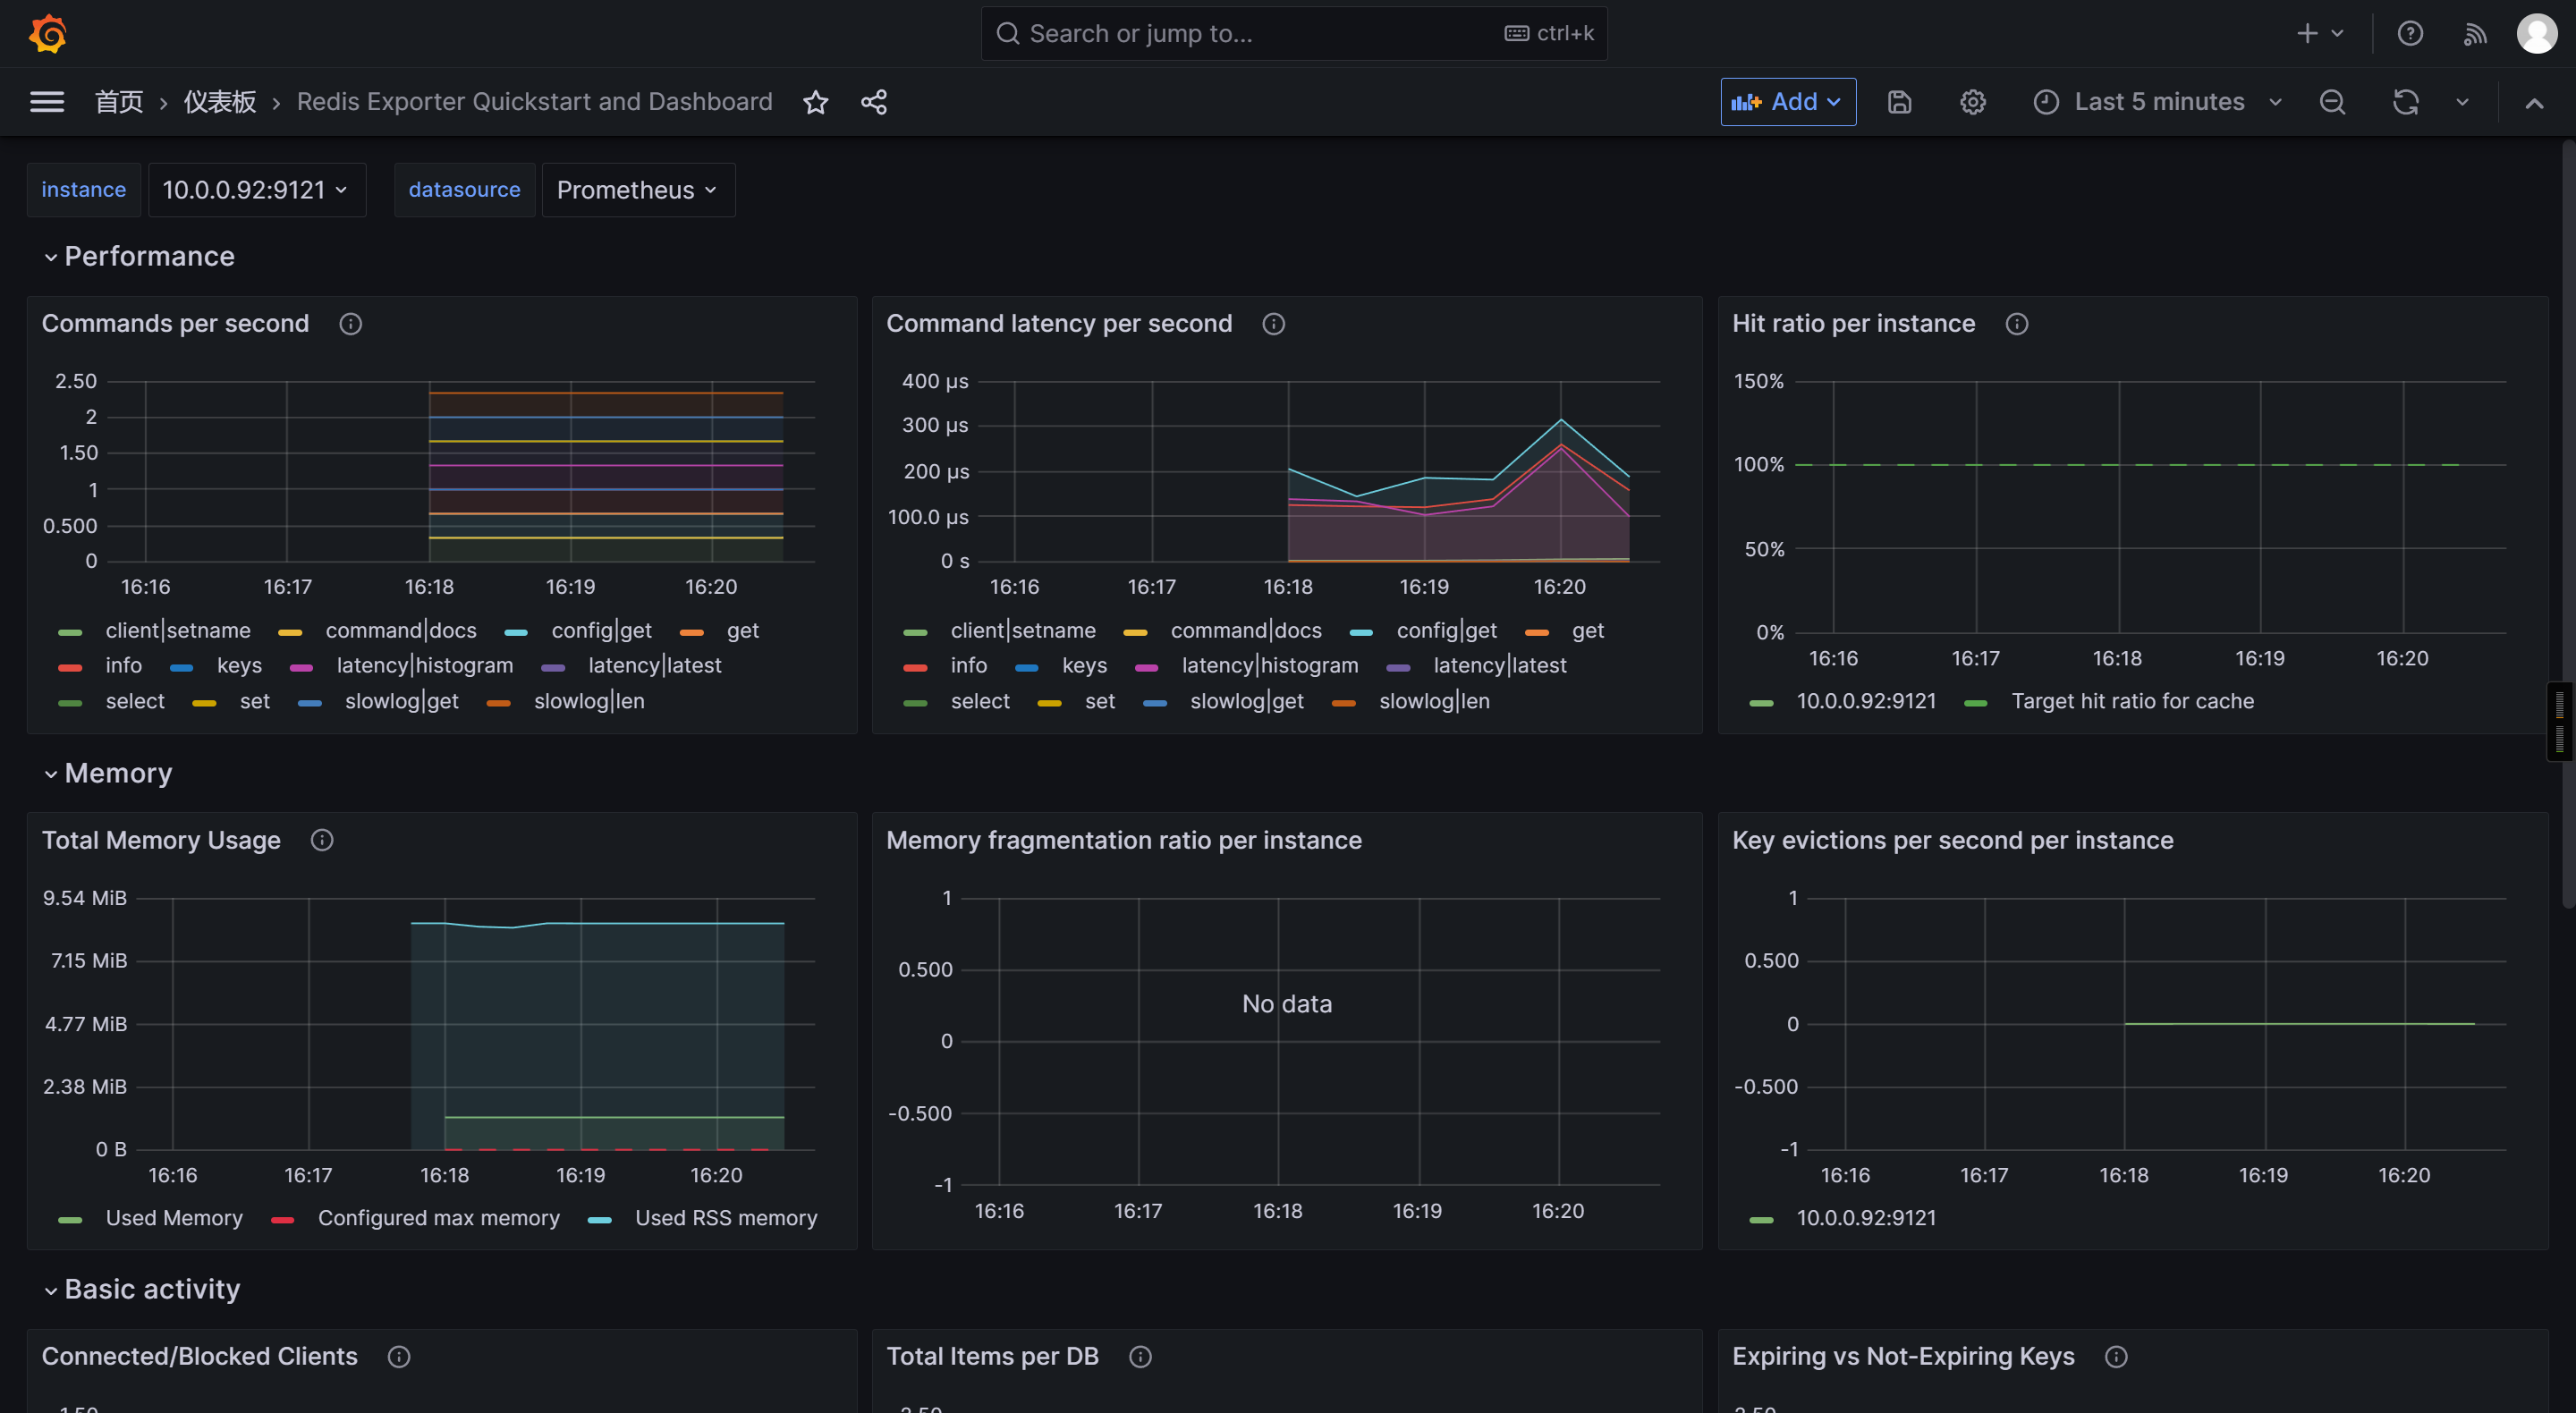Open the Last 5 minutes time picker
Viewport: 2576px width, 1413px height.
(x=2158, y=102)
